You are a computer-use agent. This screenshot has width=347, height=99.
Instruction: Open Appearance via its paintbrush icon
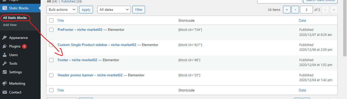[4, 38]
